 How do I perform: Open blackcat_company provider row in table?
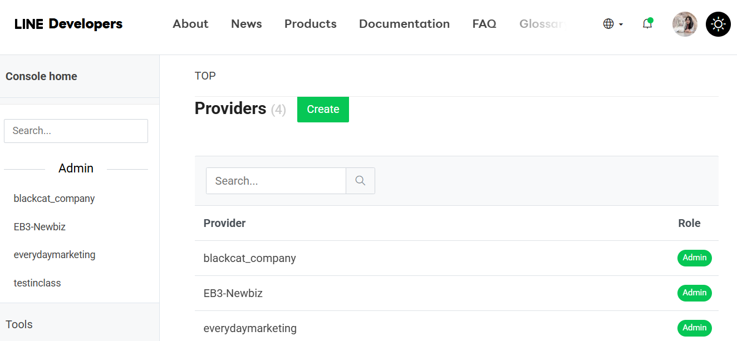[456, 258]
